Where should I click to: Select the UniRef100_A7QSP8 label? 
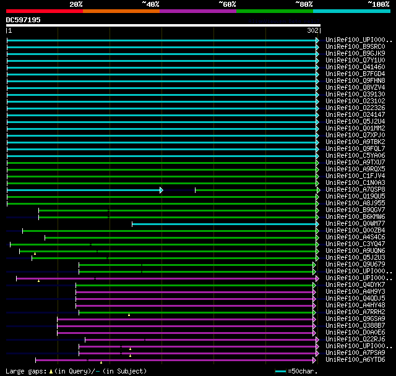[355, 190]
